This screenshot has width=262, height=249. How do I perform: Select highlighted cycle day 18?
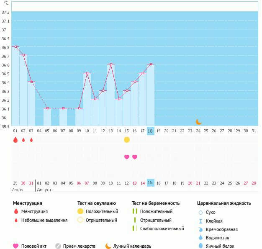coord(150,131)
